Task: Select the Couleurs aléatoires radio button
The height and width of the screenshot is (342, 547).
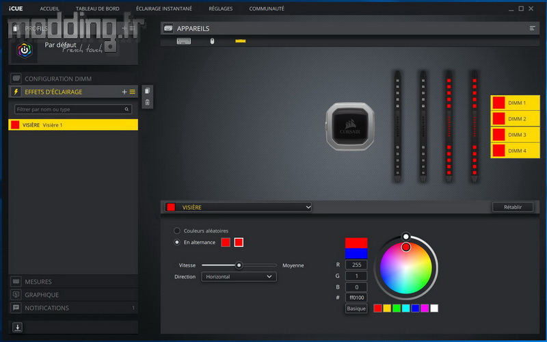Action: (x=177, y=231)
